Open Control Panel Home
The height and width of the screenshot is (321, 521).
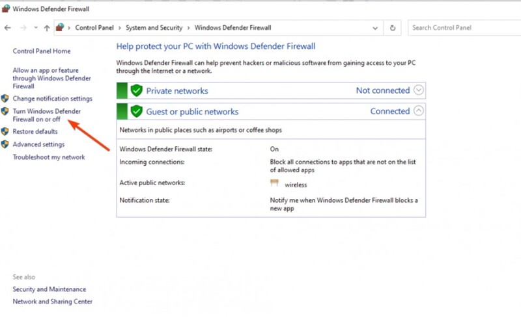pos(42,51)
